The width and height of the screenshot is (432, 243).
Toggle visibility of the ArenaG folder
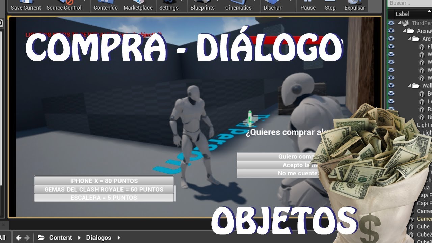[x=391, y=31]
